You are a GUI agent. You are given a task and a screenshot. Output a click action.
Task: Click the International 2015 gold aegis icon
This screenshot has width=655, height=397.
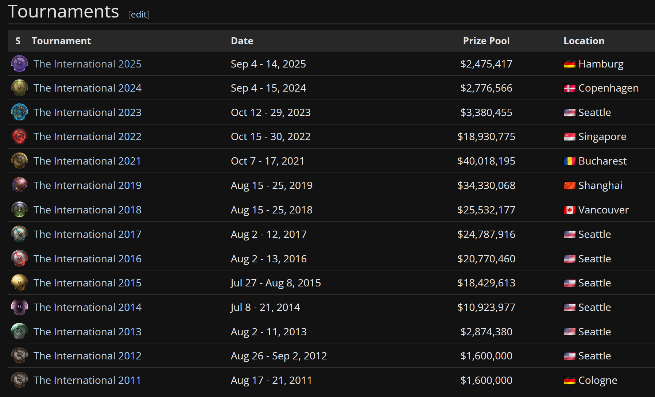[x=19, y=283]
